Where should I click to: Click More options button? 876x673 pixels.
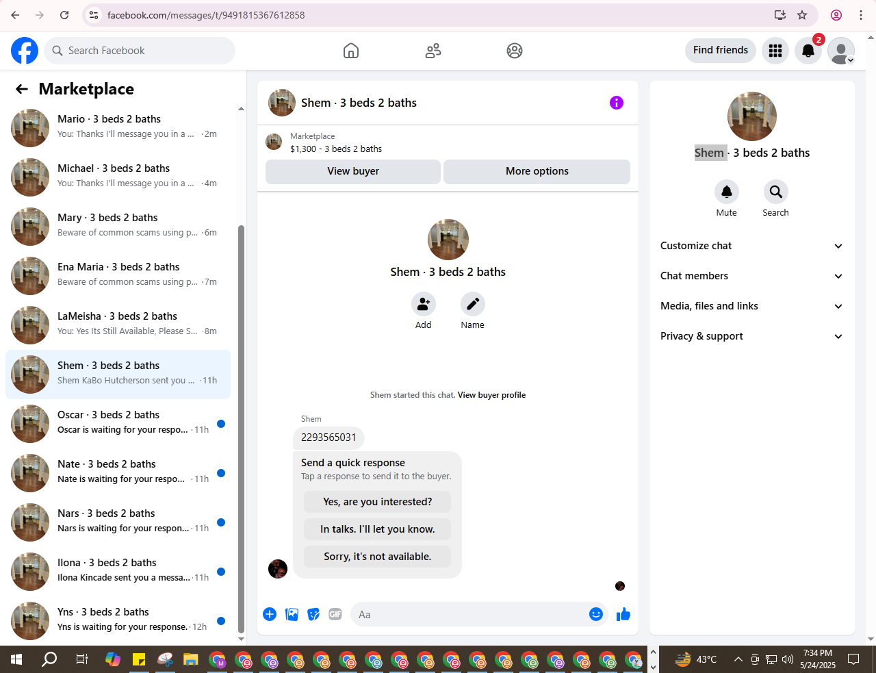click(537, 171)
